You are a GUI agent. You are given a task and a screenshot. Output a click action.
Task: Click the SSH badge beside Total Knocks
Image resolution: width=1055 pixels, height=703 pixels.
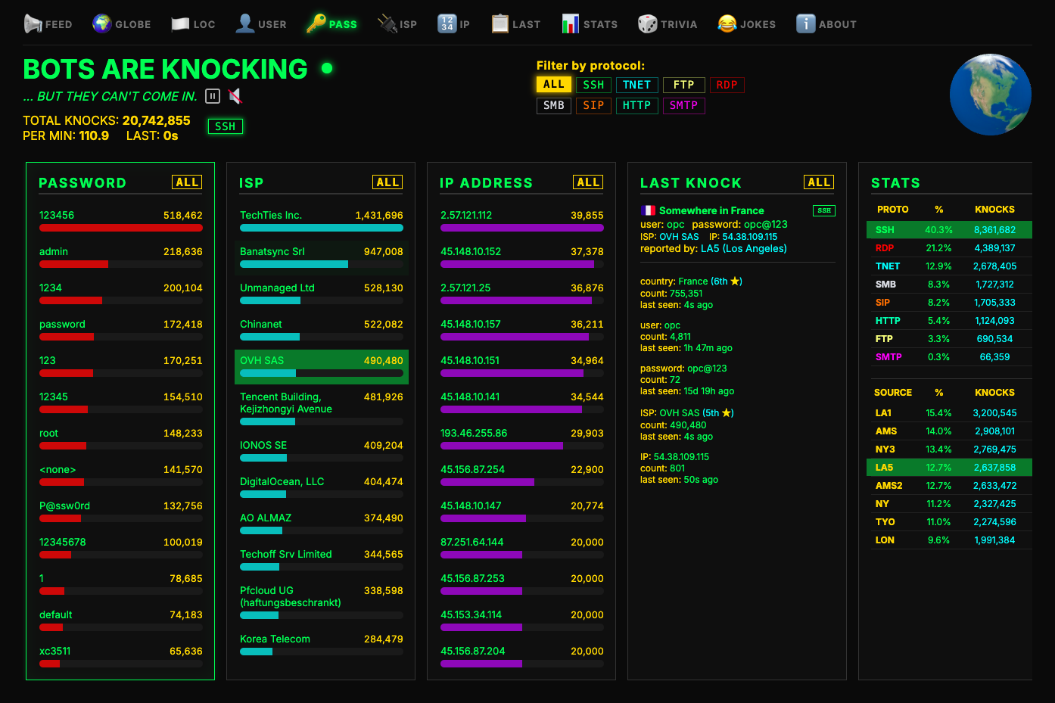226,126
